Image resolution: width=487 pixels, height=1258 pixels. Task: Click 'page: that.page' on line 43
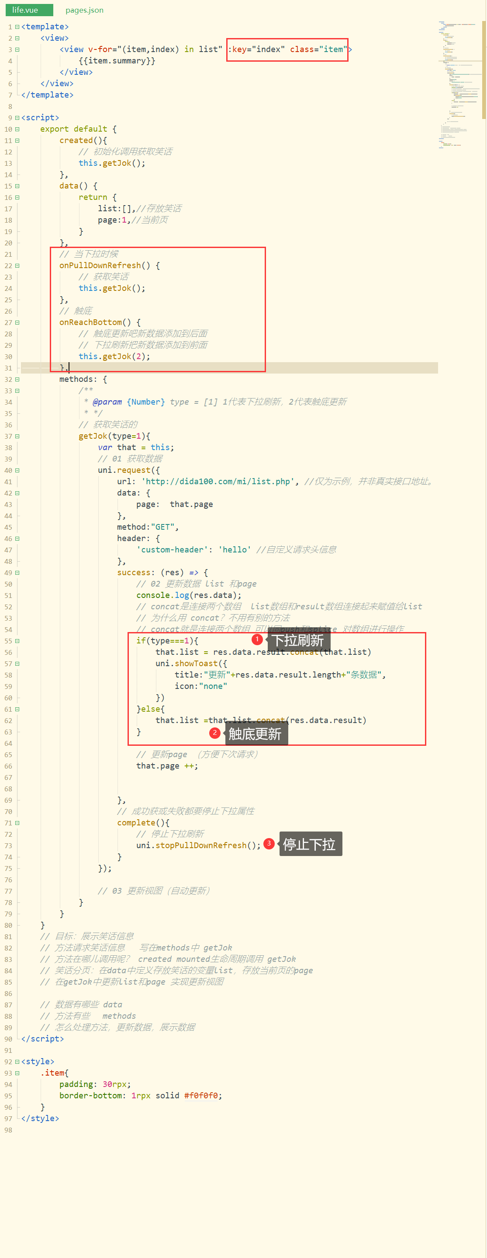pyautogui.click(x=175, y=504)
